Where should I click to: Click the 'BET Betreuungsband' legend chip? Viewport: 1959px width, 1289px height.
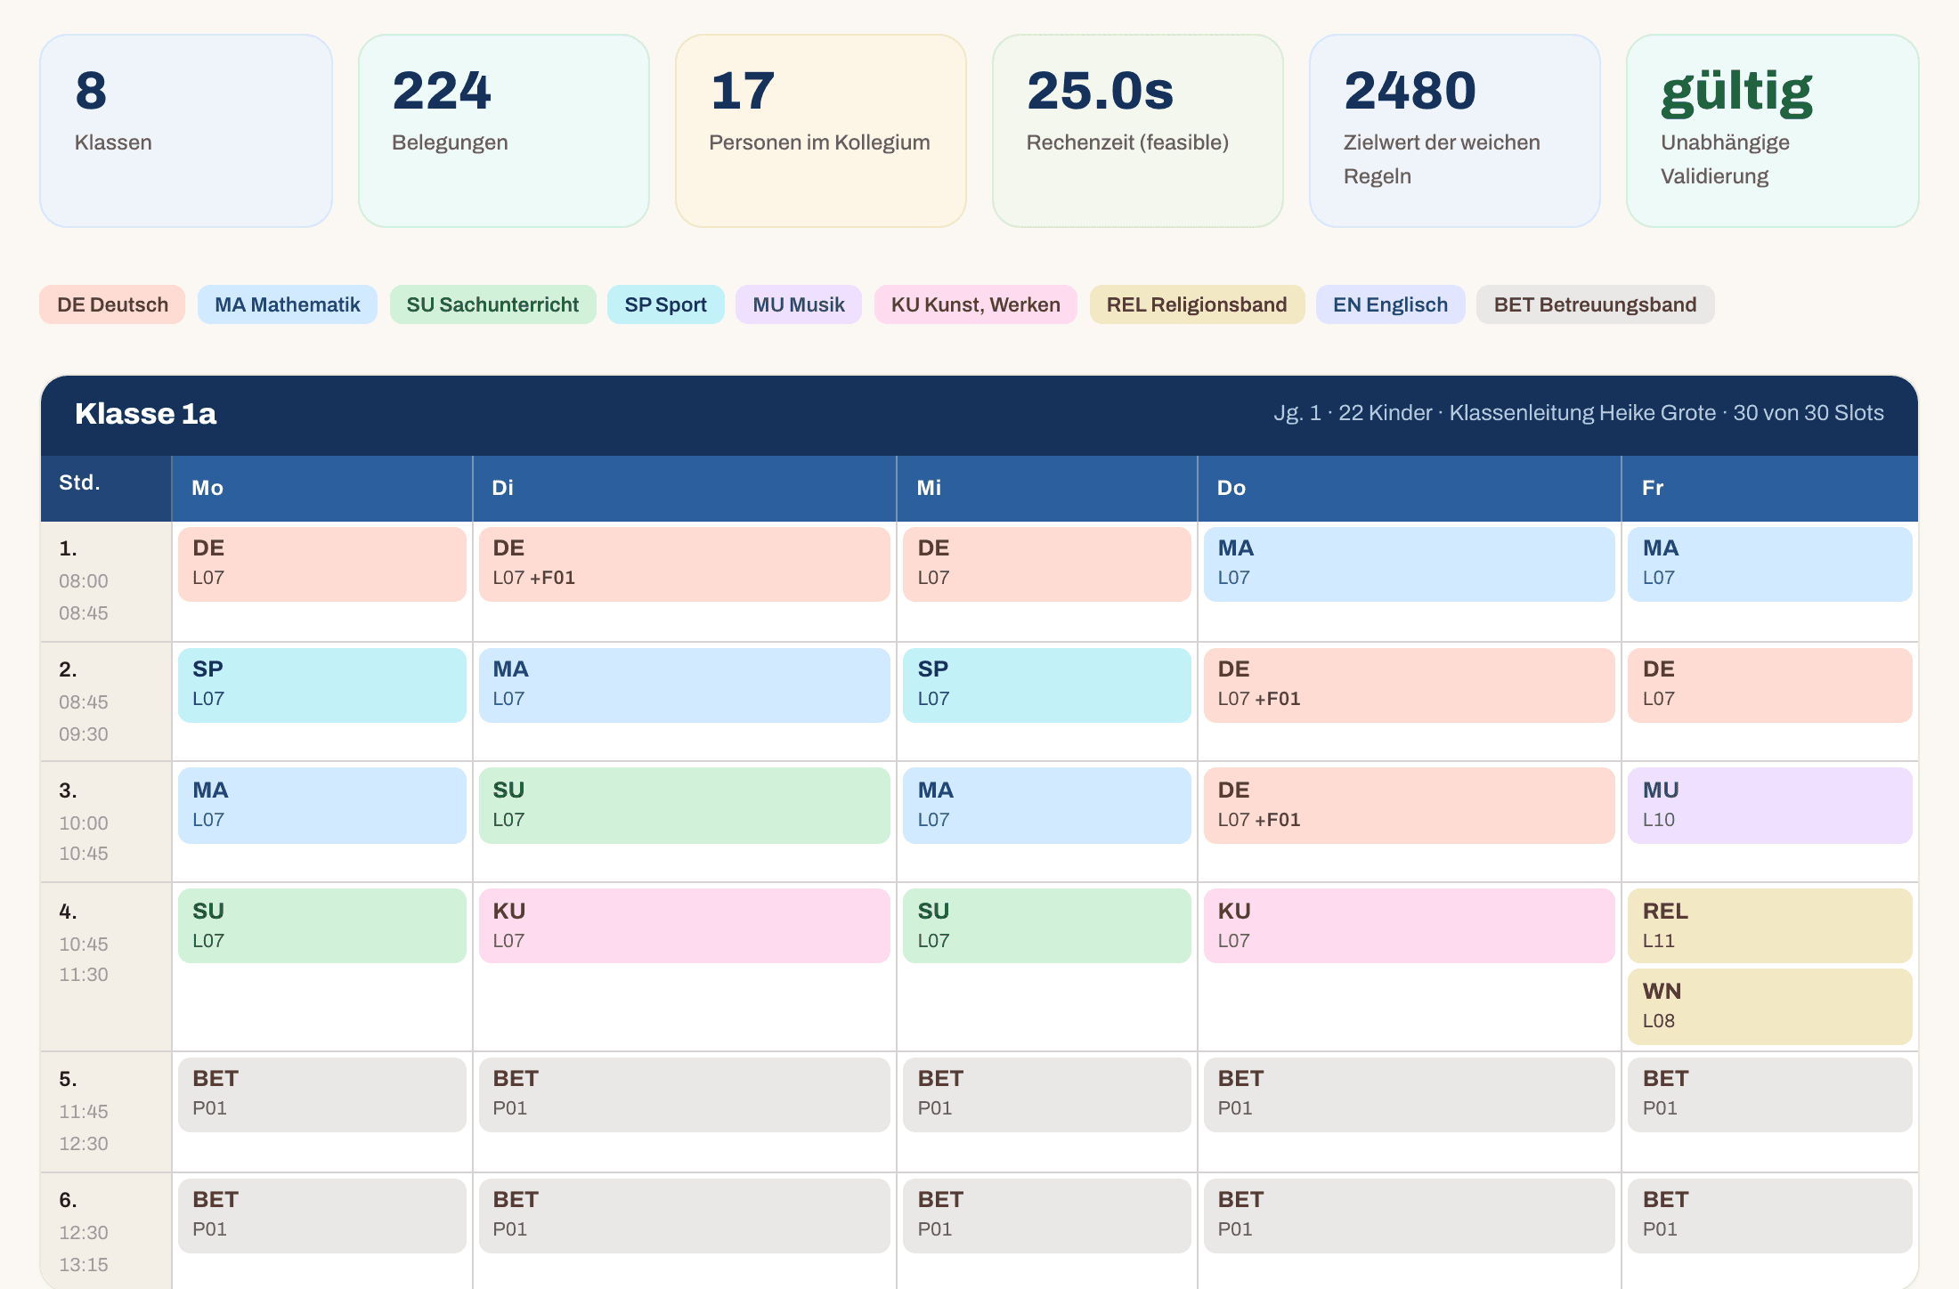click(1595, 304)
